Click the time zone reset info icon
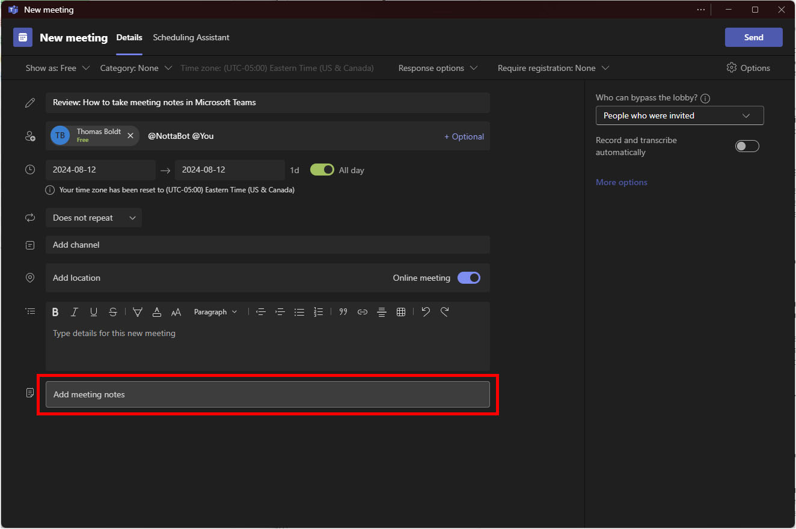Viewport: 796px width, 529px height. (51, 190)
